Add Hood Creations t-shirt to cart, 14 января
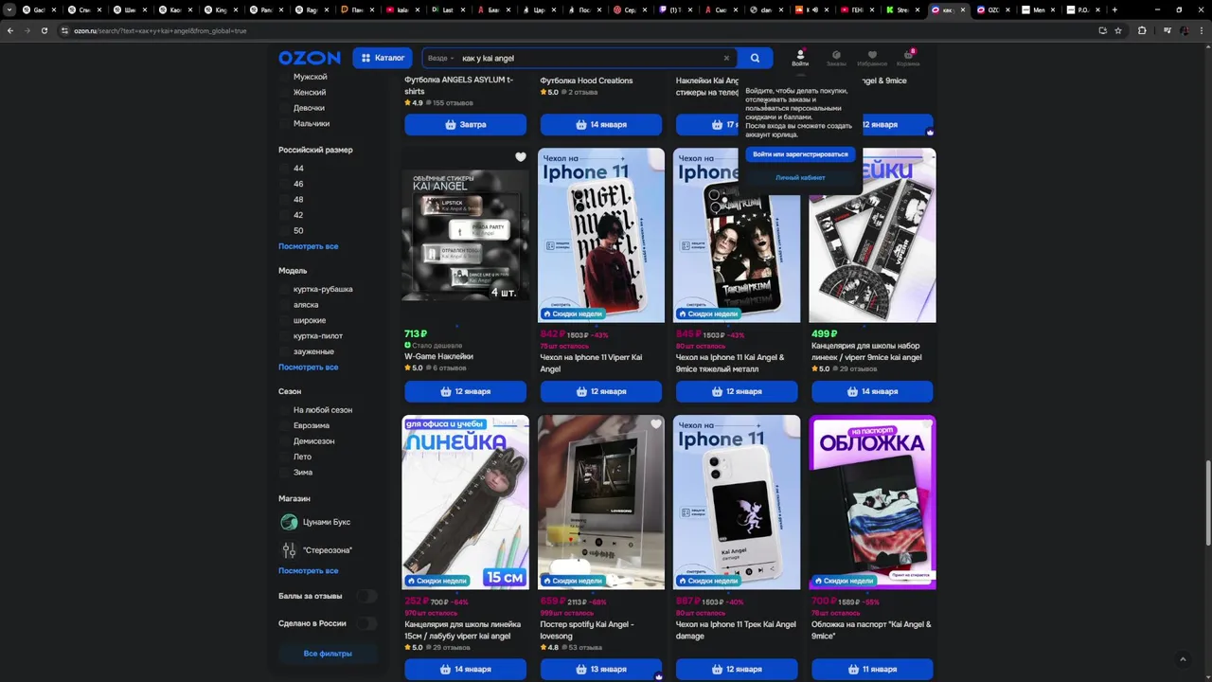The width and height of the screenshot is (1212, 682). pos(601,124)
